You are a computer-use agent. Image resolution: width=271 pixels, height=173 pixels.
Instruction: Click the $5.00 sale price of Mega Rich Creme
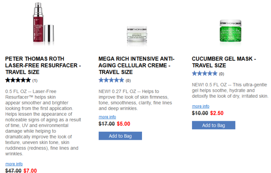click(124, 124)
